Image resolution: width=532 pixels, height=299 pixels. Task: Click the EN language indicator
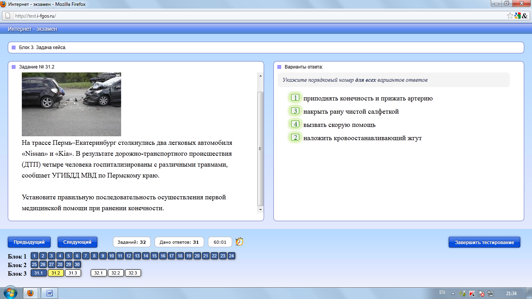442,292
